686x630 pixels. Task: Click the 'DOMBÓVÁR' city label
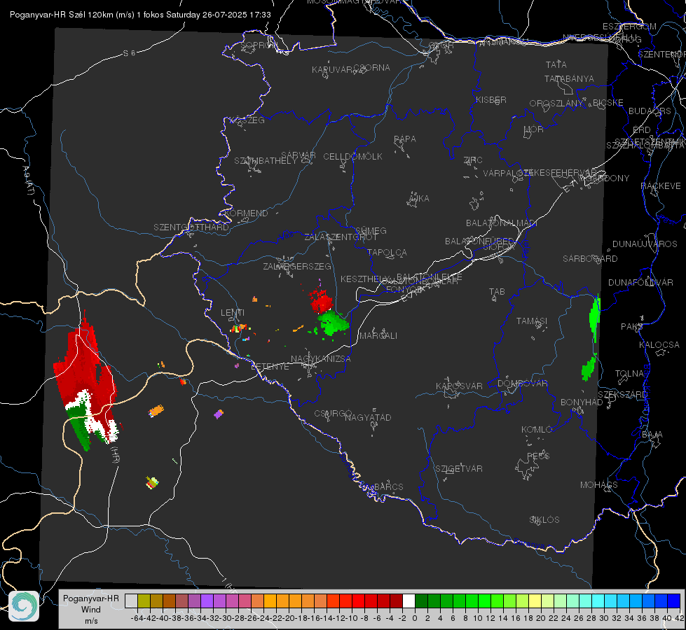tap(522, 384)
